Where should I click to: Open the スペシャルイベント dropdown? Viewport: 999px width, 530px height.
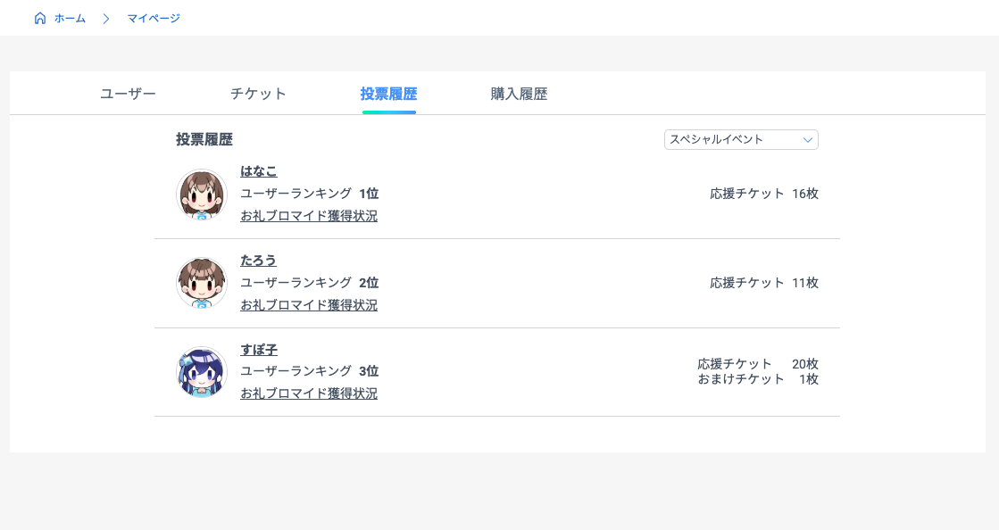coord(741,139)
